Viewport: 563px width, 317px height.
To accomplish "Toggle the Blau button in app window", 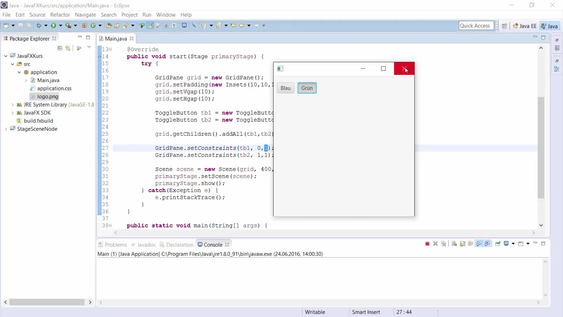I will [286, 88].
